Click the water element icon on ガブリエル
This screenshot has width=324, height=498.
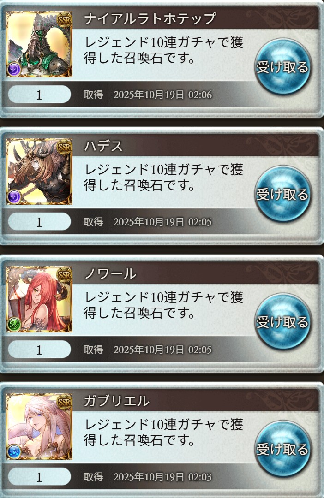click(x=14, y=451)
